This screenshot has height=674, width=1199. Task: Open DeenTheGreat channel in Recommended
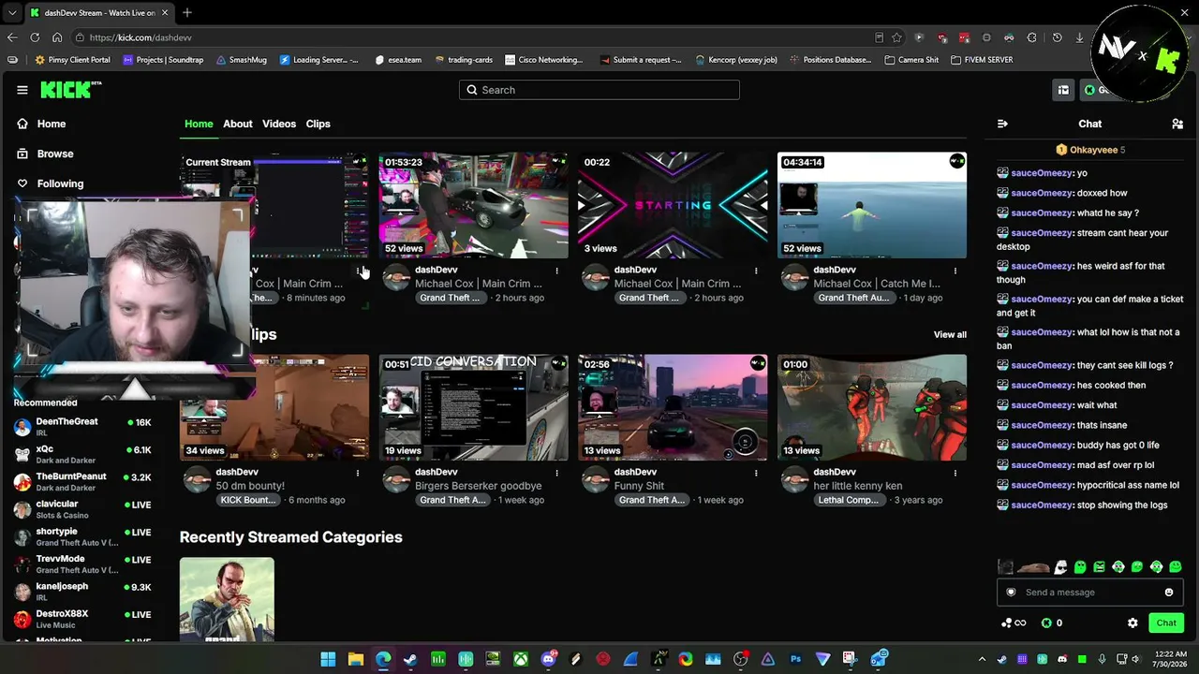pos(82,427)
